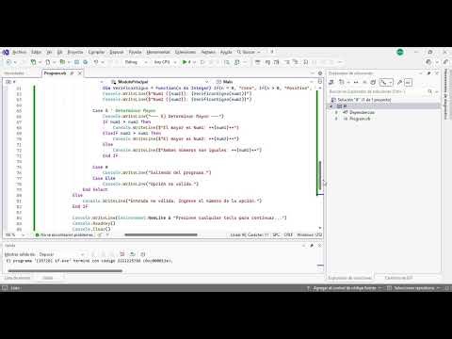Expand the Dependencias node

(336, 112)
